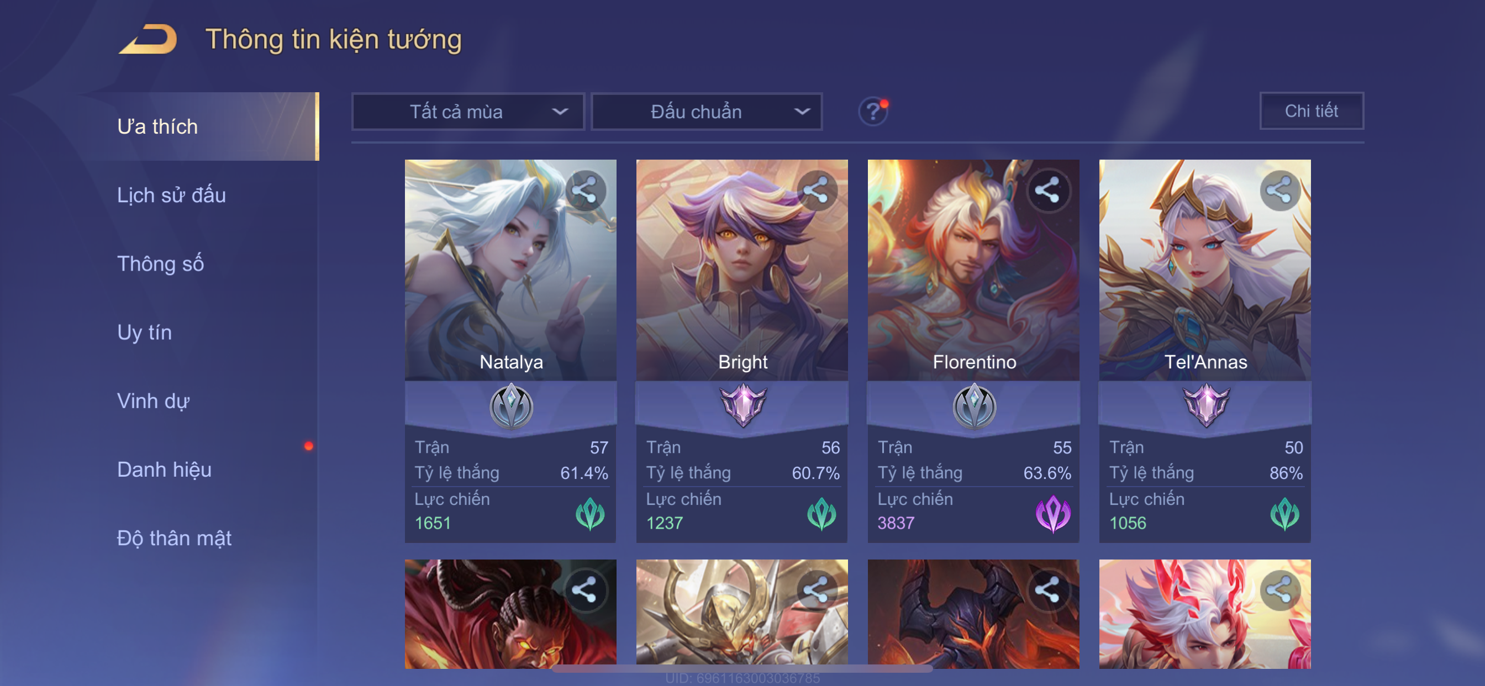Open the Đấu chuẩn mode dropdown

point(707,111)
